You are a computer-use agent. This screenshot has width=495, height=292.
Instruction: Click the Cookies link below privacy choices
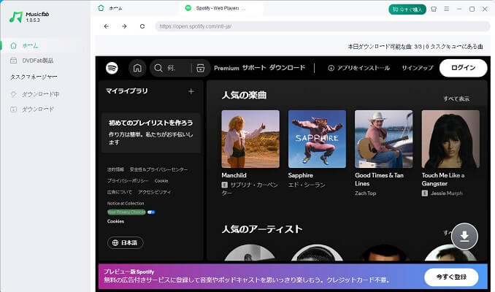(x=115, y=221)
